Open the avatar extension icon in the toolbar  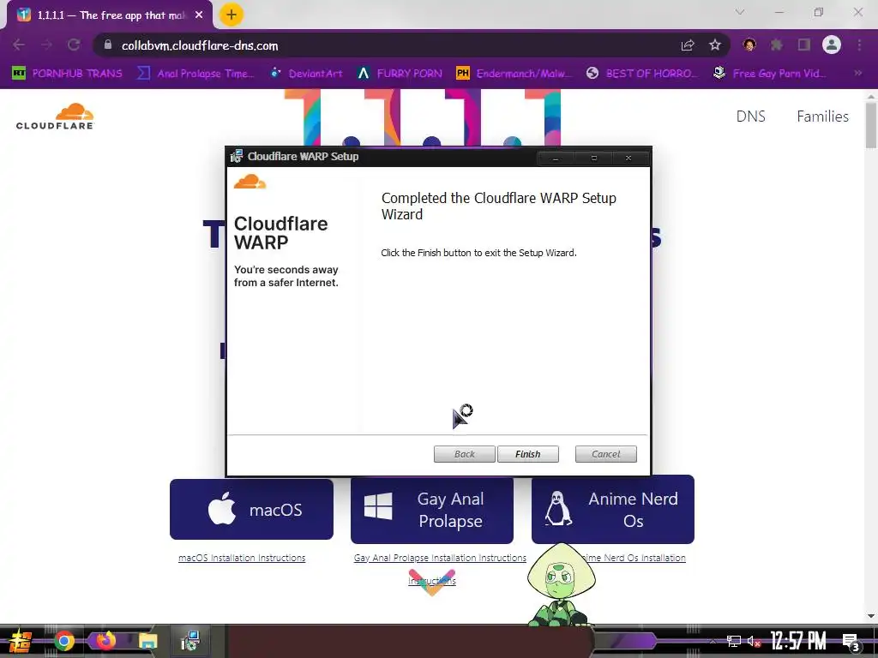click(x=749, y=45)
